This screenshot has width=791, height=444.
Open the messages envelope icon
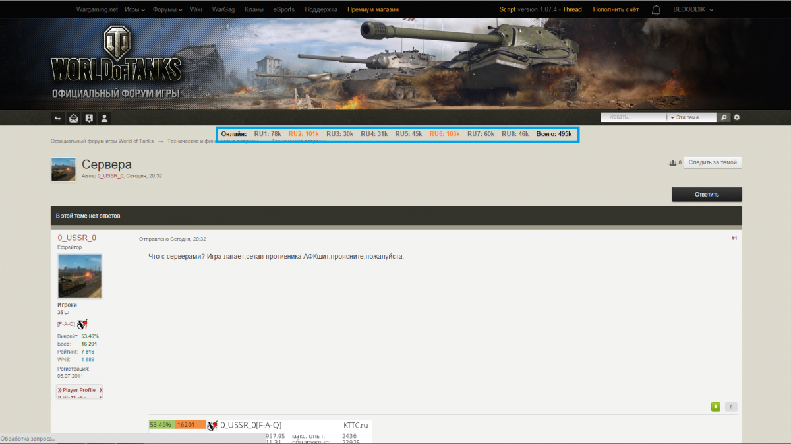(x=74, y=118)
